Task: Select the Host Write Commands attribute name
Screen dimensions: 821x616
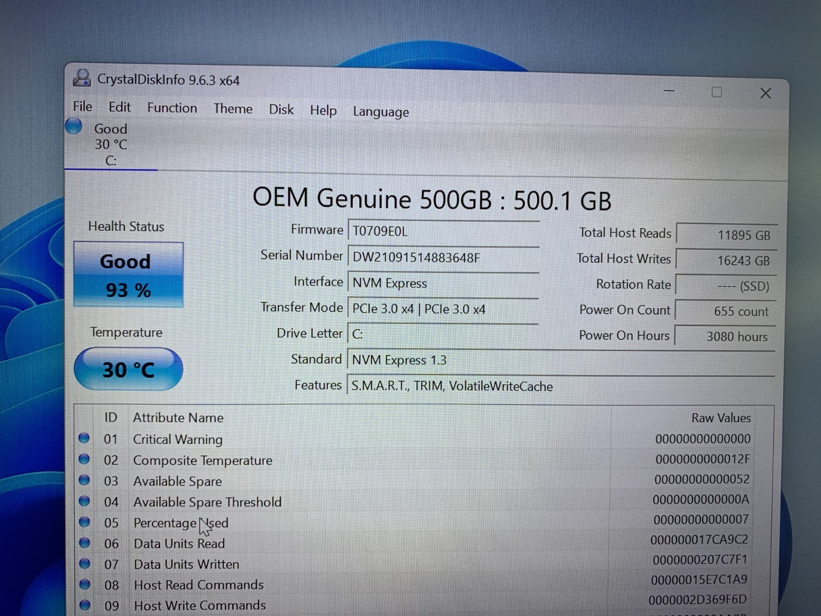Action: point(200,605)
